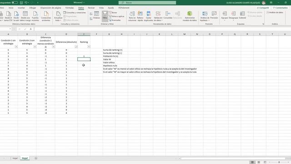Switch to sheet Hoja1

(15, 158)
